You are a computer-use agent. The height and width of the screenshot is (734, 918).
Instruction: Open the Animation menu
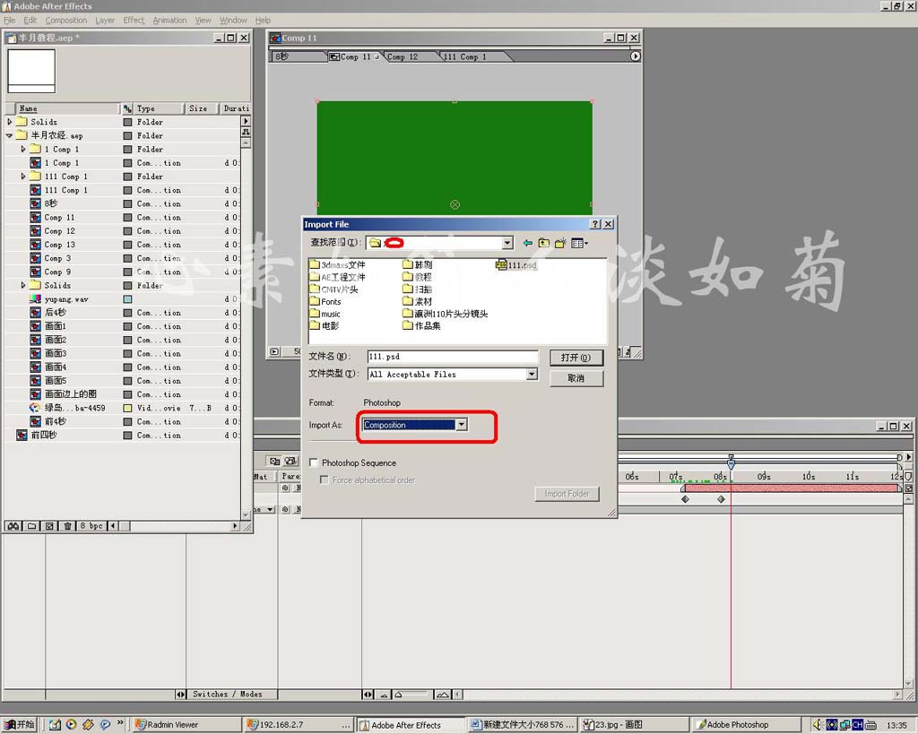point(169,20)
